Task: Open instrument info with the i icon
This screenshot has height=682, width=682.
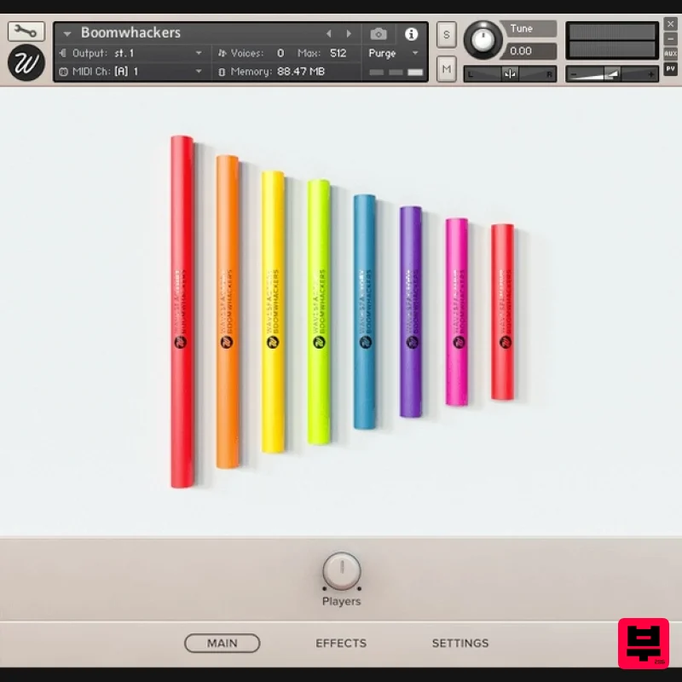Action: click(413, 33)
